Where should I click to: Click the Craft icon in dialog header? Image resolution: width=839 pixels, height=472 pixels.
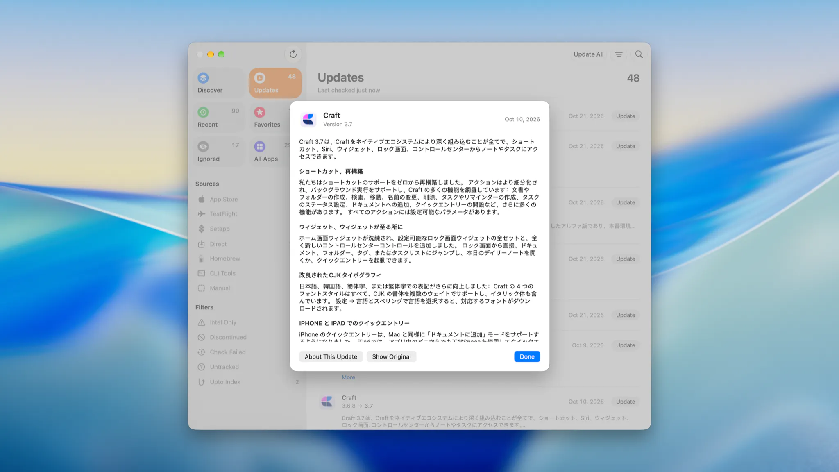point(308,119)
